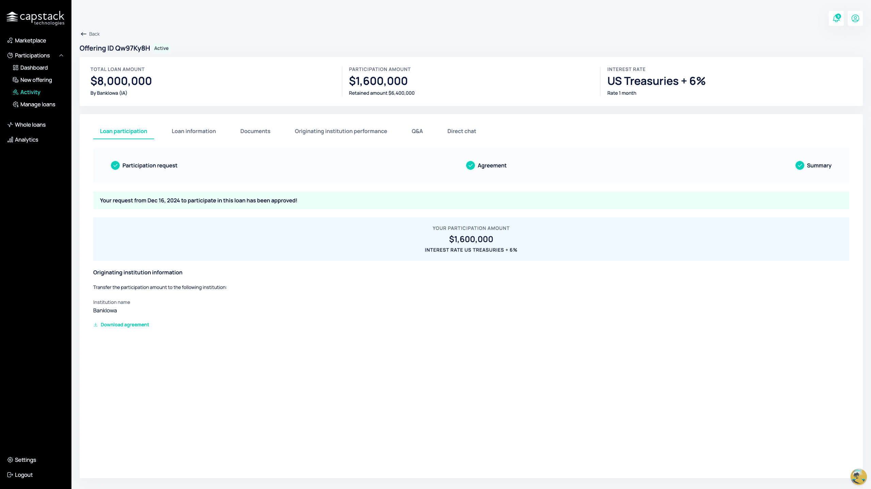Select Activity in the sidebar
The width and height of the screenshot is (871, 489).
pyautogui.click(x=30, y=92)
